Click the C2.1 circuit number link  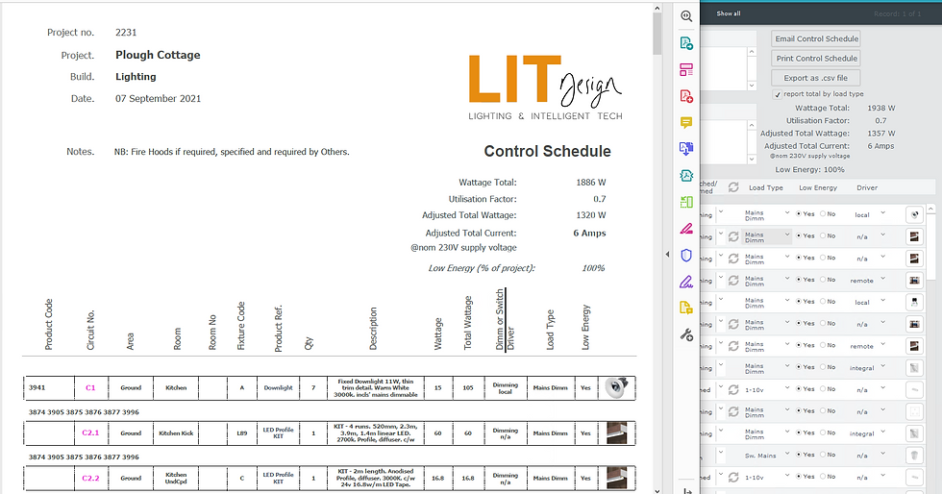pos(90,433)
